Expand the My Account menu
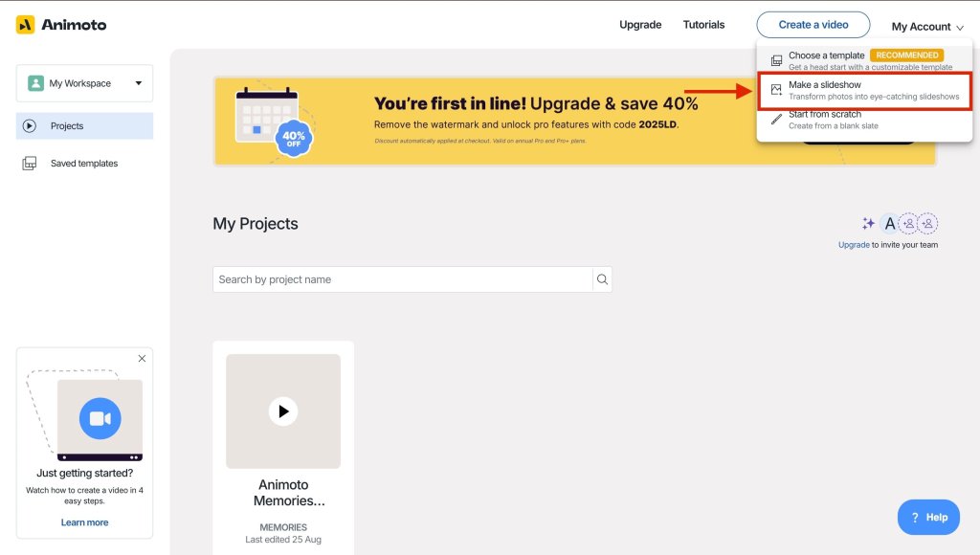 (927, 27)
